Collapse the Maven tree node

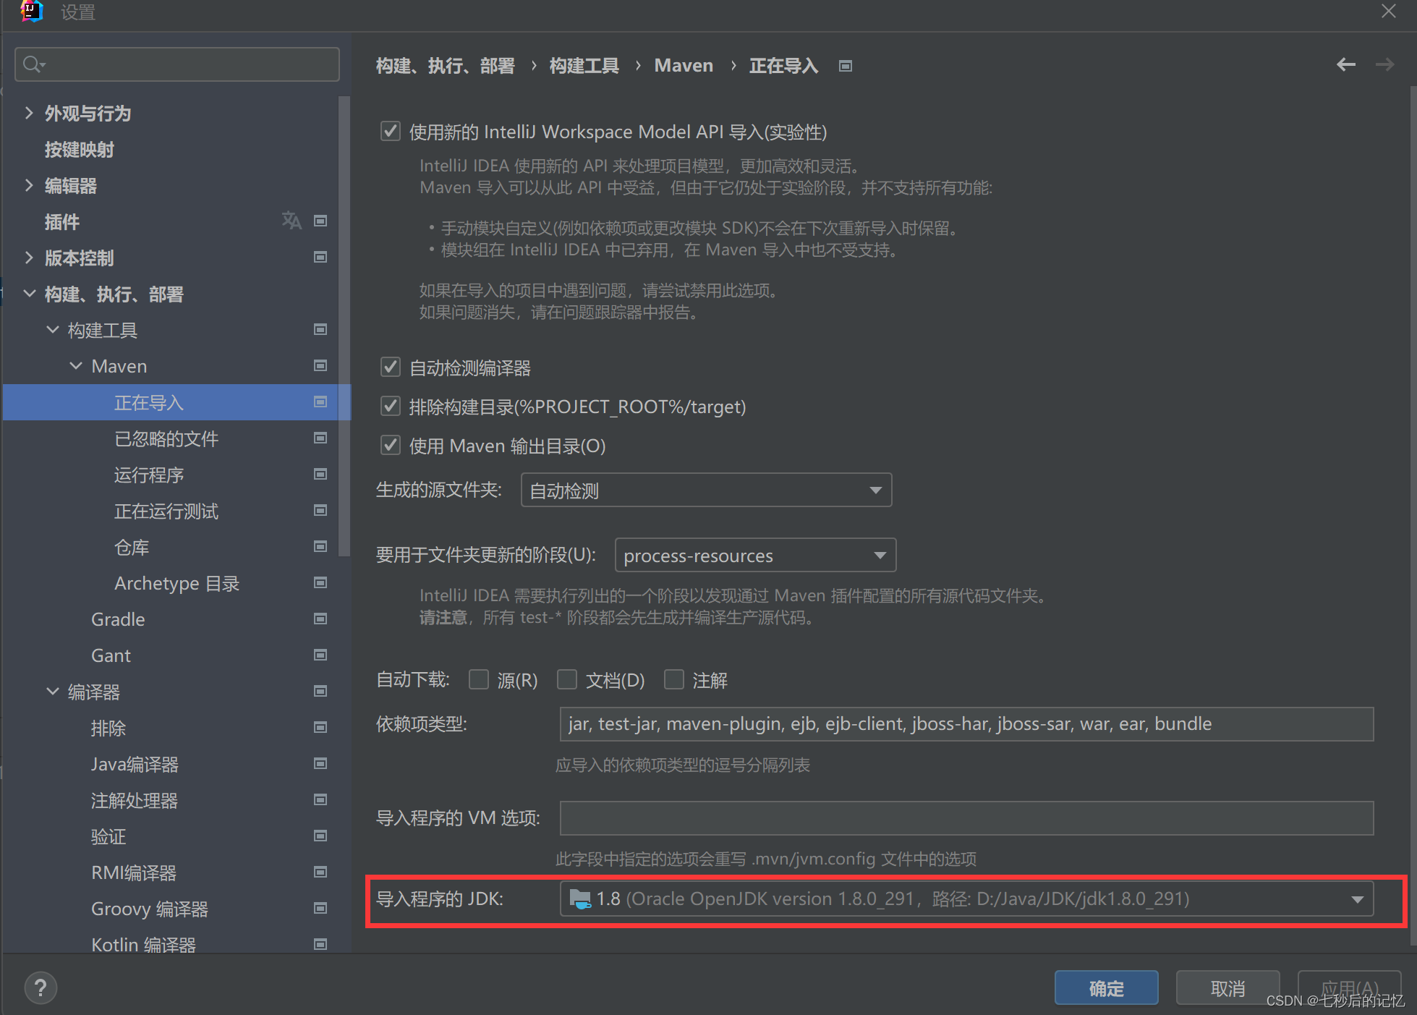[76, 366]
